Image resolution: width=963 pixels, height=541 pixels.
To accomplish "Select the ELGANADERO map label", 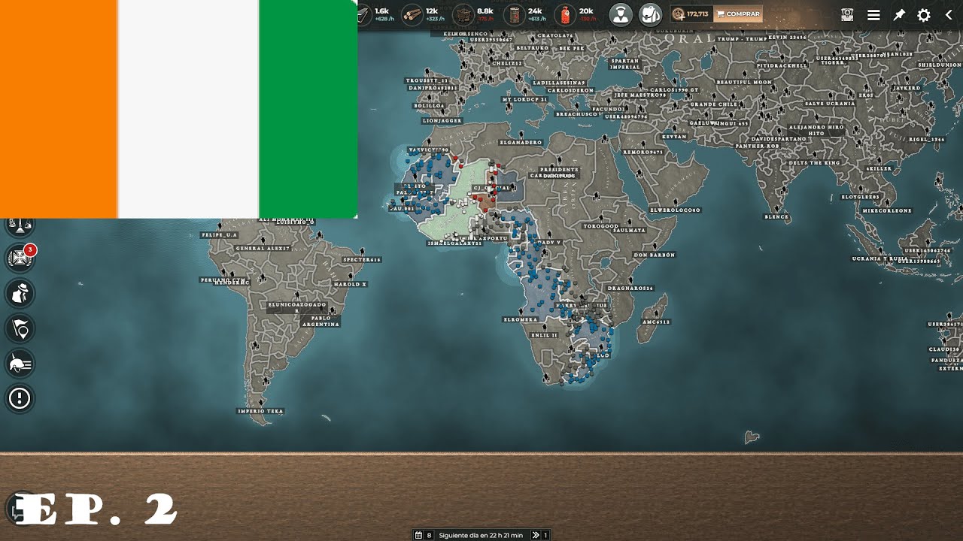I will (521, 142).
